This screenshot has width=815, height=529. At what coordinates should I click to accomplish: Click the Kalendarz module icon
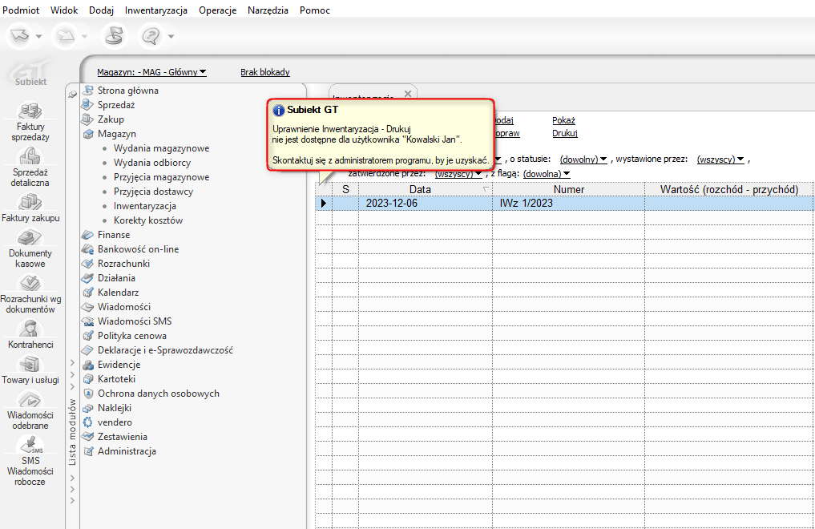click(x=88, y=293)
